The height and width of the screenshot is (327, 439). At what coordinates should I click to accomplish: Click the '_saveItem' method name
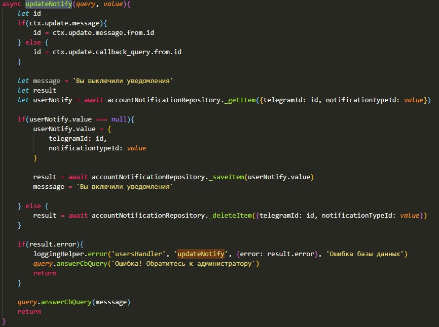point(226,177)
